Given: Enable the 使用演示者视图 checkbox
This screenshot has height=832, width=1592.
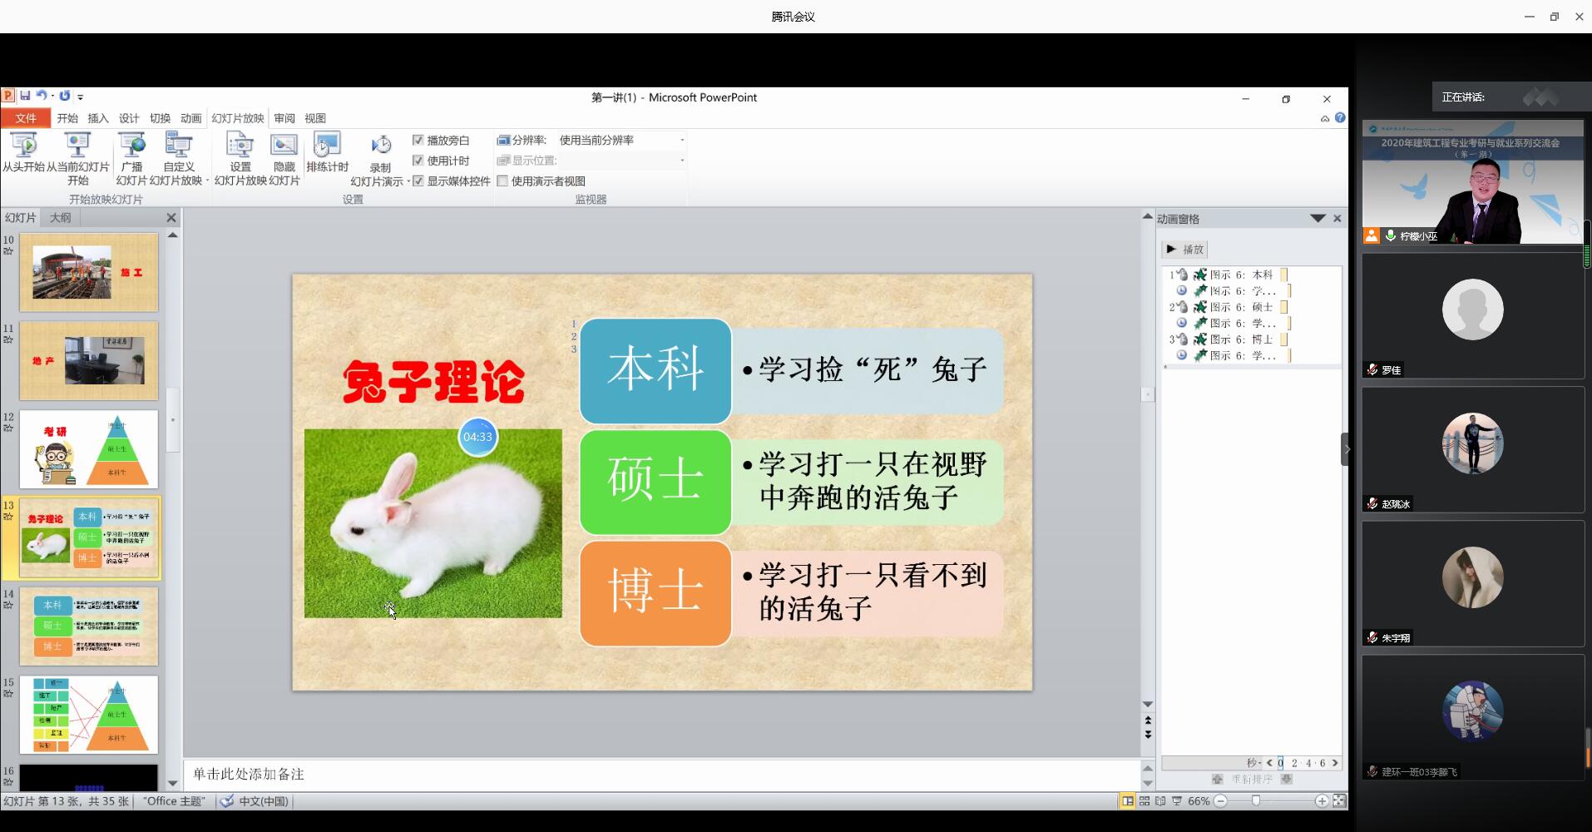Looking at the screenshot, I should click(x=503, y=181).
